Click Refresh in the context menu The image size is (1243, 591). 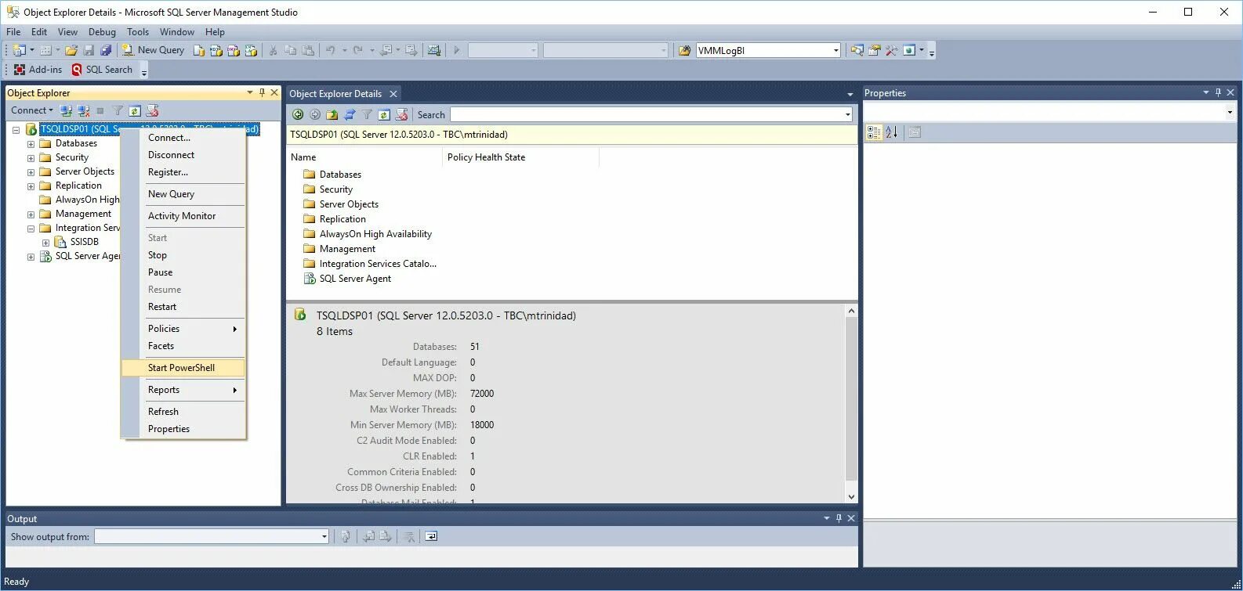183,412
